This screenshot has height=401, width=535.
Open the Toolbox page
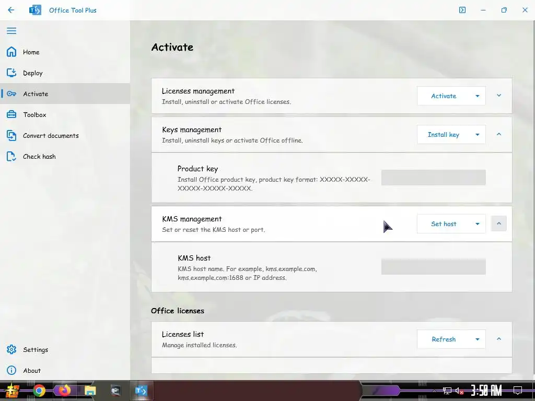pyautogui.click(x=34, y=114)
